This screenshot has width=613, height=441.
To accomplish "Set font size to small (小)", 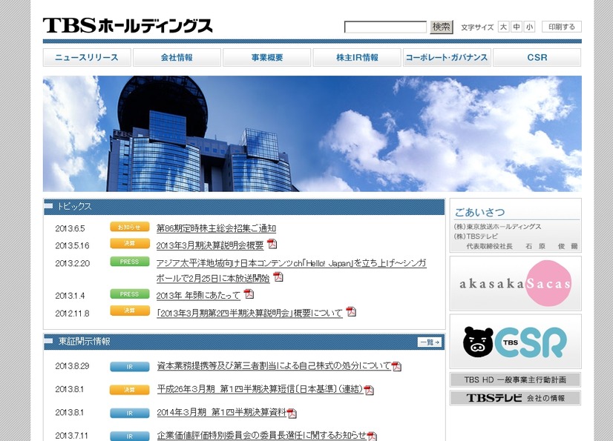I will [x=528, y=27].
